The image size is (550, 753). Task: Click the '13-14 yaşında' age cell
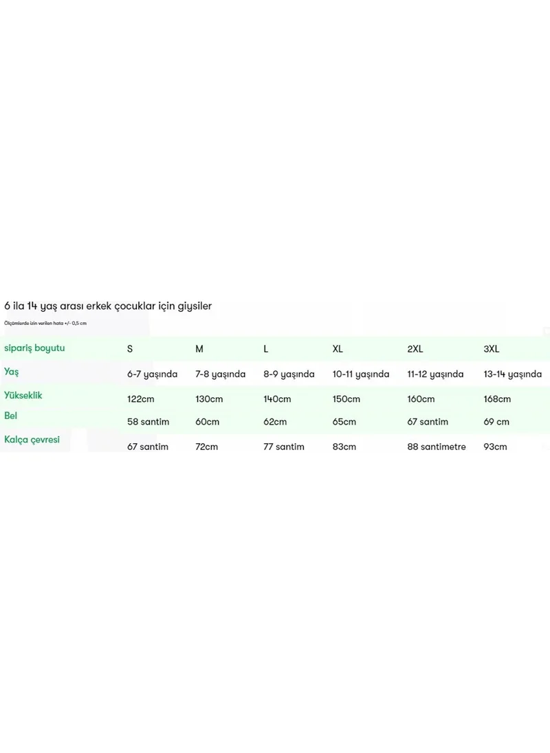coord(513,374)
